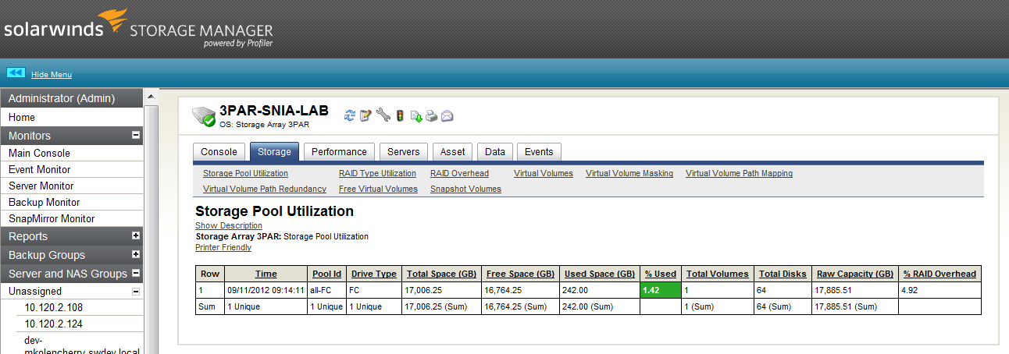
Task: Click the all-FC pool id cell
Action: coord(326,290)
